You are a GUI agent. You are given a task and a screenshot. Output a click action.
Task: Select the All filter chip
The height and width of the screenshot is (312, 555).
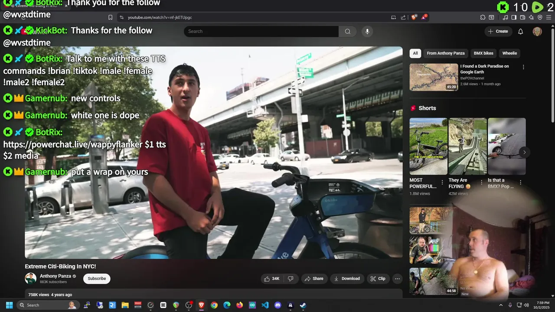[x=415, y=53]
